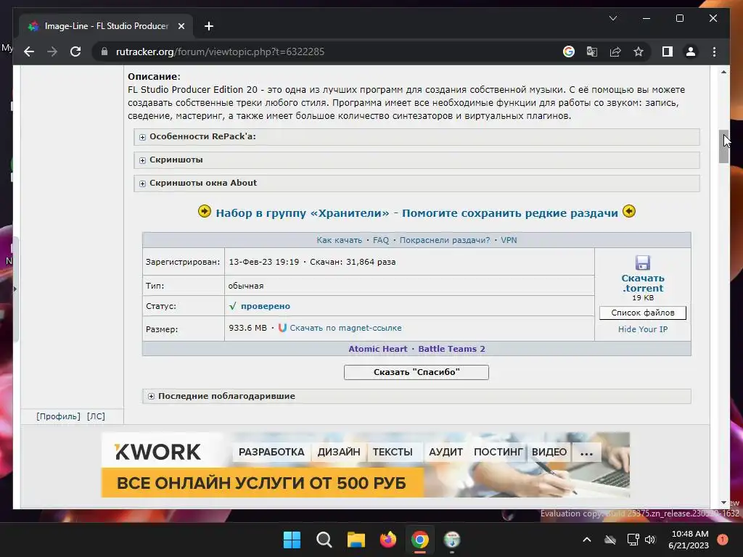Go back using the browser back arrow
The image size is (743, 557).
[x=29, y=51]
